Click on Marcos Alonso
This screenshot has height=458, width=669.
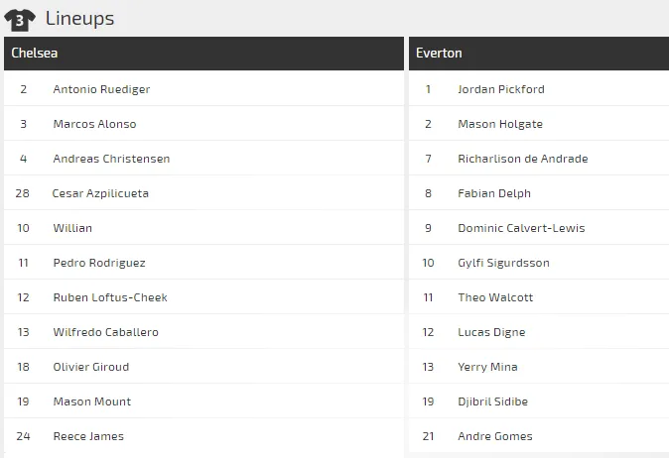point(94,124)
